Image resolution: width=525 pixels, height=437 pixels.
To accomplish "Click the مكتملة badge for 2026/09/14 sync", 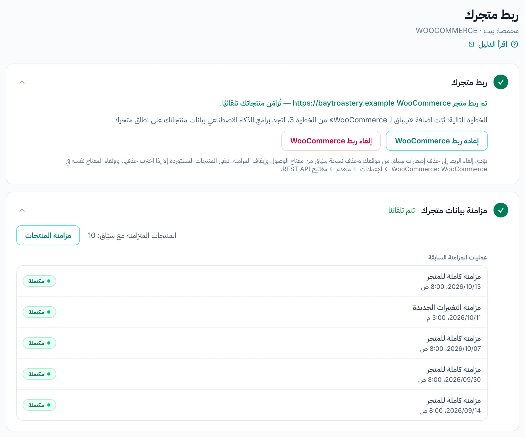I will tap(39, 405).
